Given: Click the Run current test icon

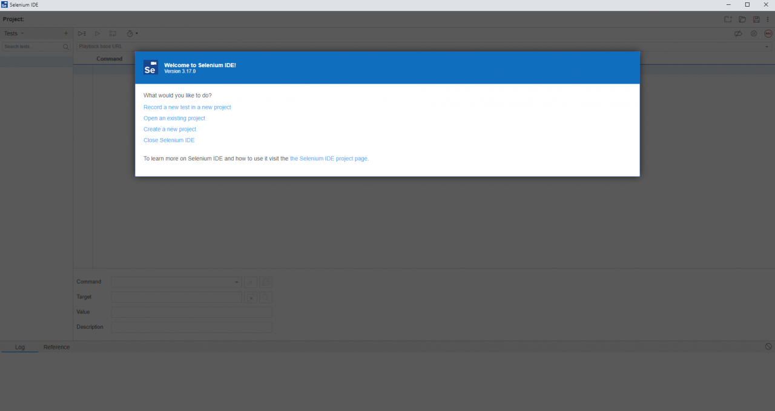Looking at the screenshot, I should tap(97, 33).
